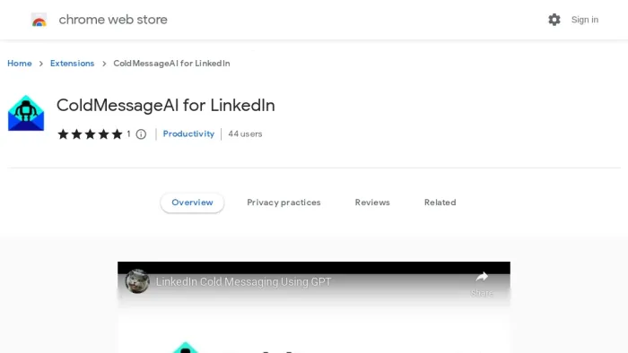
Task: Click the first rating star
Action: [x=63, y=133]
